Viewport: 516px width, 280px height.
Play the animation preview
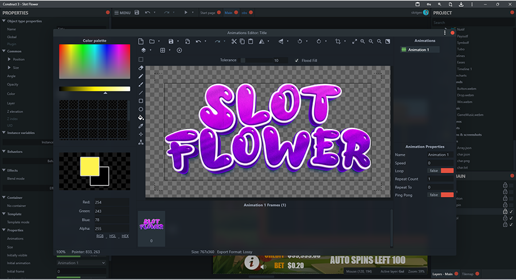pyautogui.click(x=179, y=50)
